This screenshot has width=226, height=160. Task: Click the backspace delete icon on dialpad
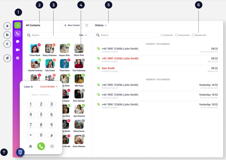coord(51,146)
